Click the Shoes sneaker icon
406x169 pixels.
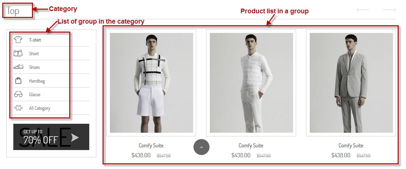18,67
